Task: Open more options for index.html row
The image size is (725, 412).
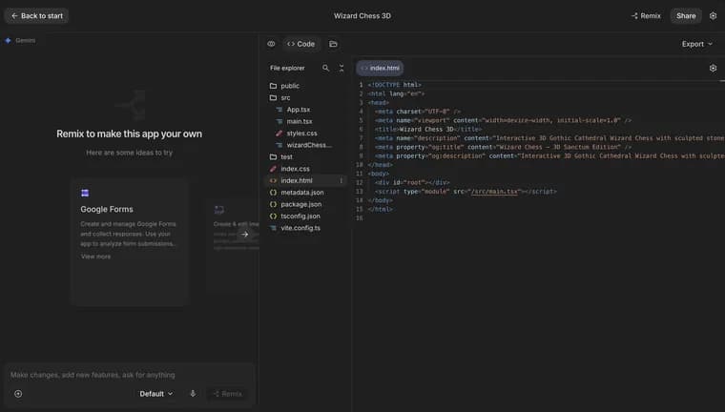Action: click(342, 181)
